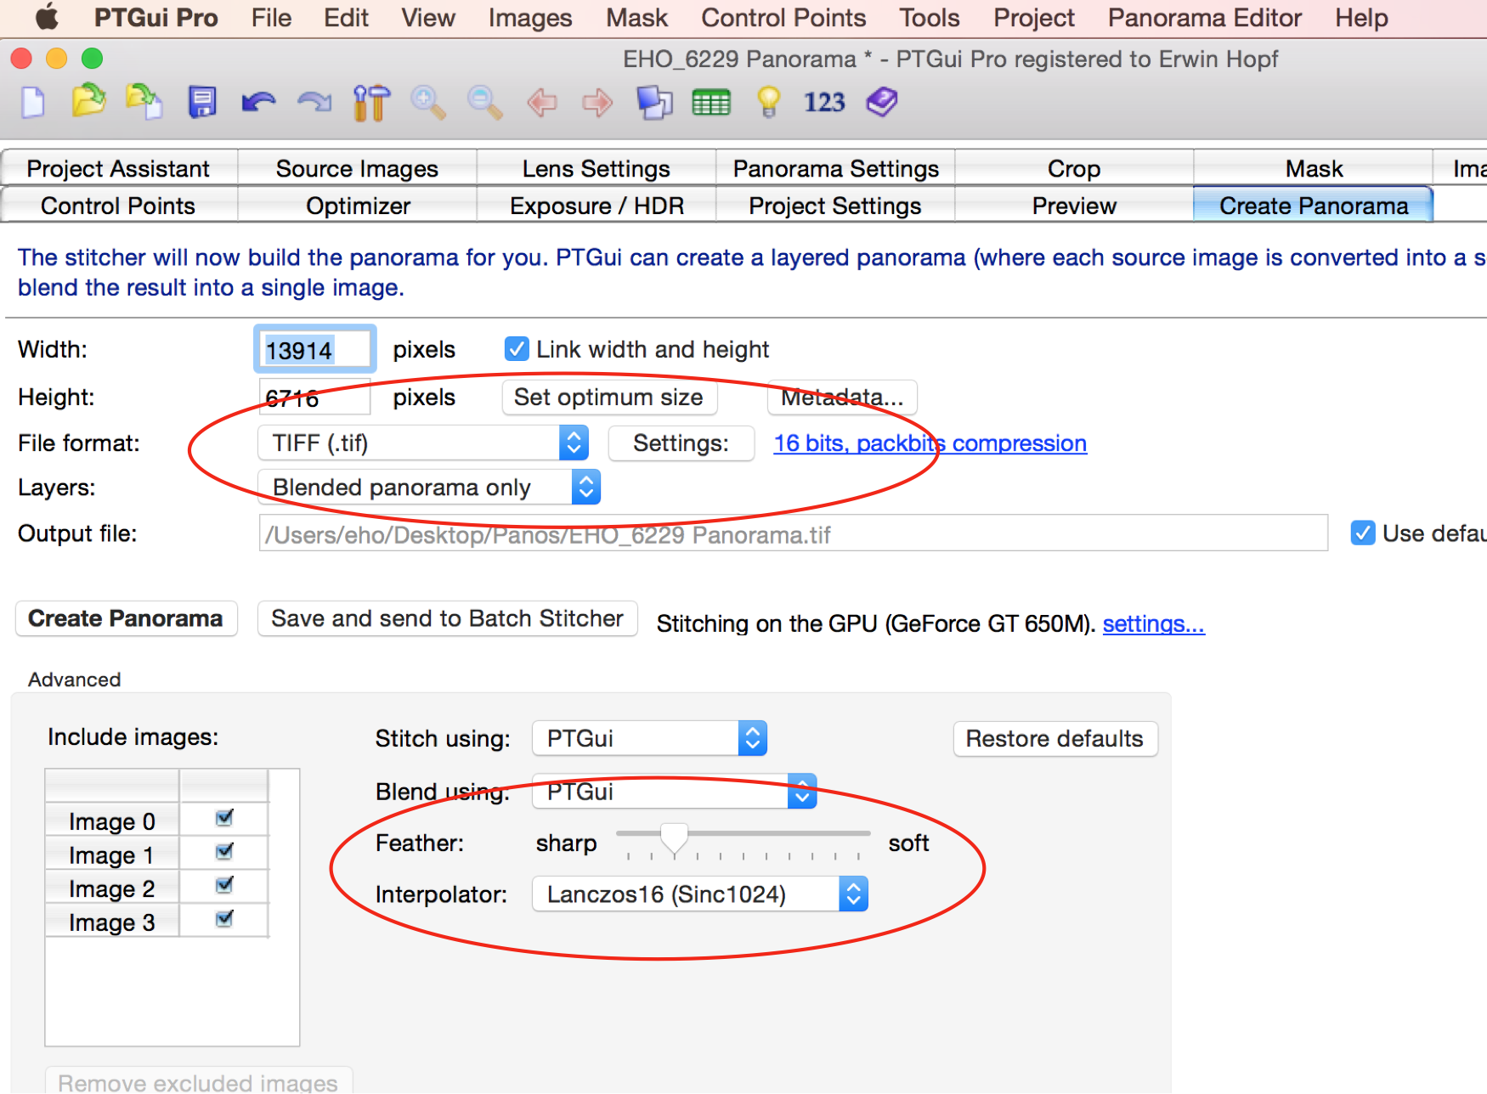Switch to the upper-row Mask tab
This screenshot has height=1094, width=1487.
[x=1314, y=168]
